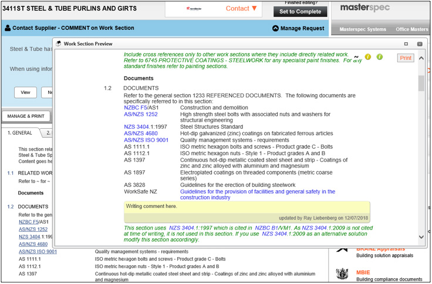The image size is (432, 284).
Task: Click the green info icon near Print
Action: [x=380, y=57]
